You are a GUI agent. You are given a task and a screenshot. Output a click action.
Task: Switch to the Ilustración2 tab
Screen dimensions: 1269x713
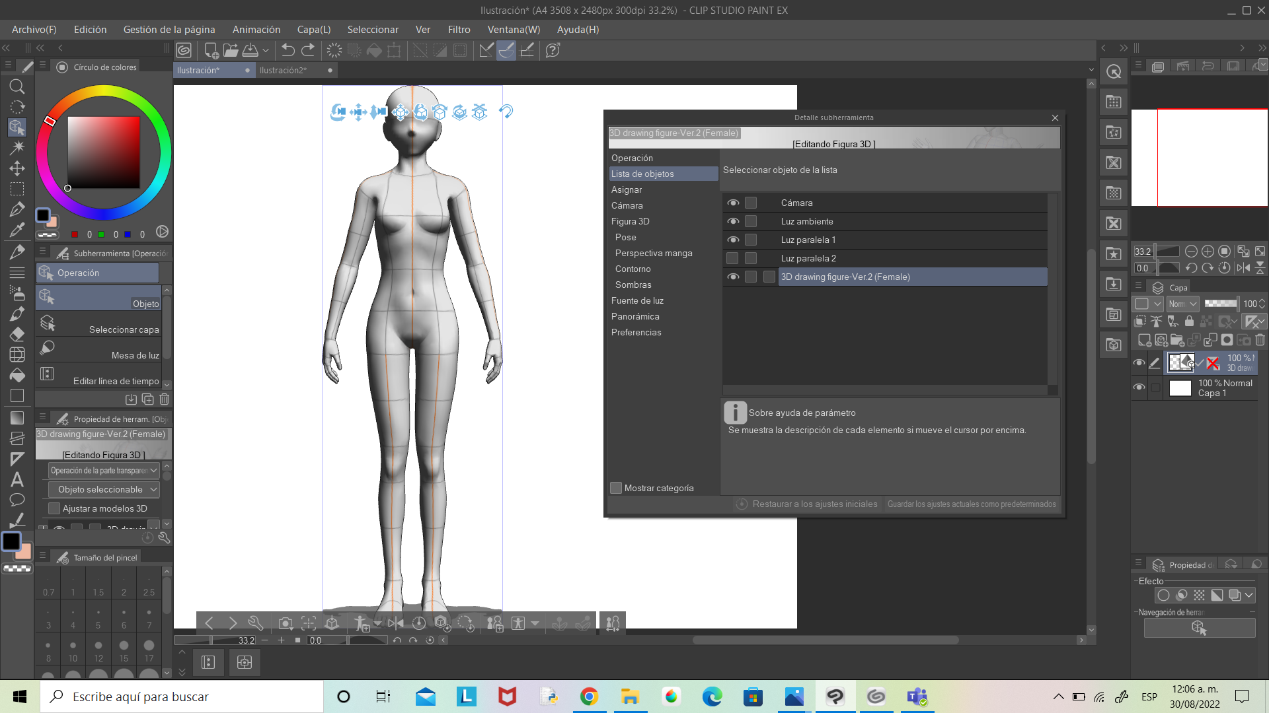284,70
